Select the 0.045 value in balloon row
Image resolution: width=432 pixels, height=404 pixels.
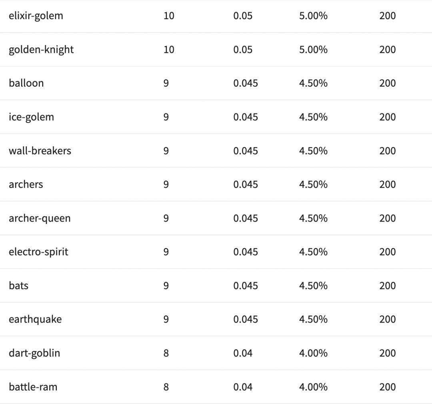click(246, 83)
